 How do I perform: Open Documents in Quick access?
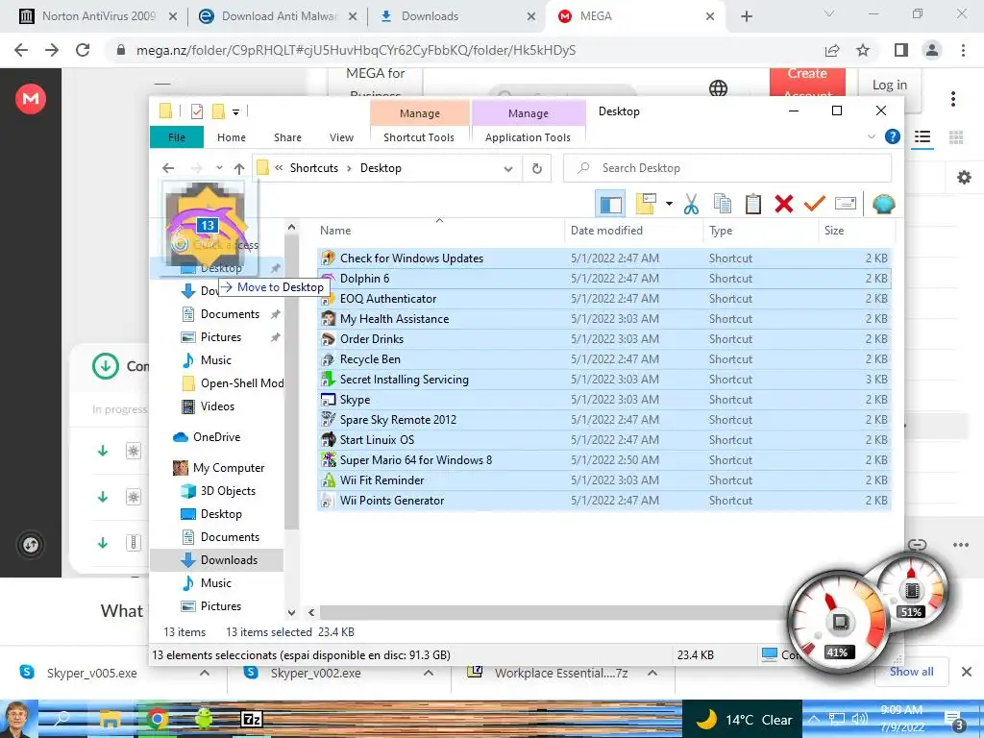click(x=230, y=314)
